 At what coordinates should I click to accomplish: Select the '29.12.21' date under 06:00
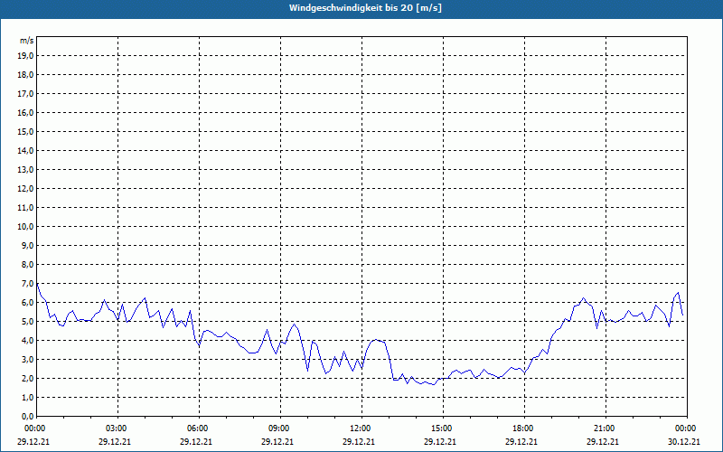(x=196, y=441)
